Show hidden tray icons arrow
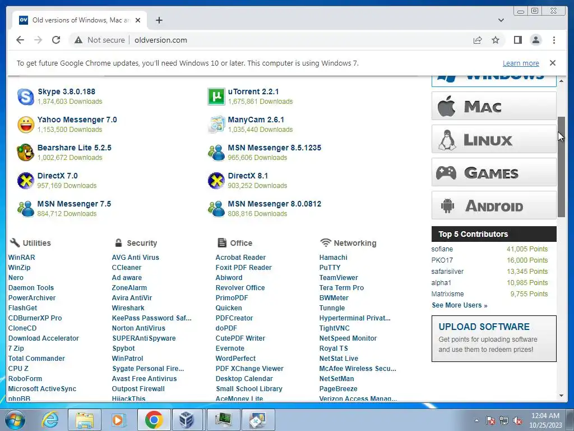The width and height of the screenshot is (574, 431). [476, 420]
